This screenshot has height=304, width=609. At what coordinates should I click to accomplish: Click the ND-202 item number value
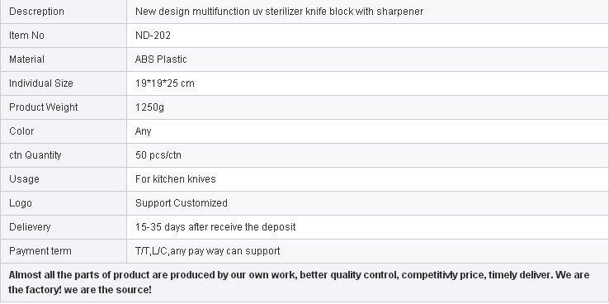(x=153, y=36)
